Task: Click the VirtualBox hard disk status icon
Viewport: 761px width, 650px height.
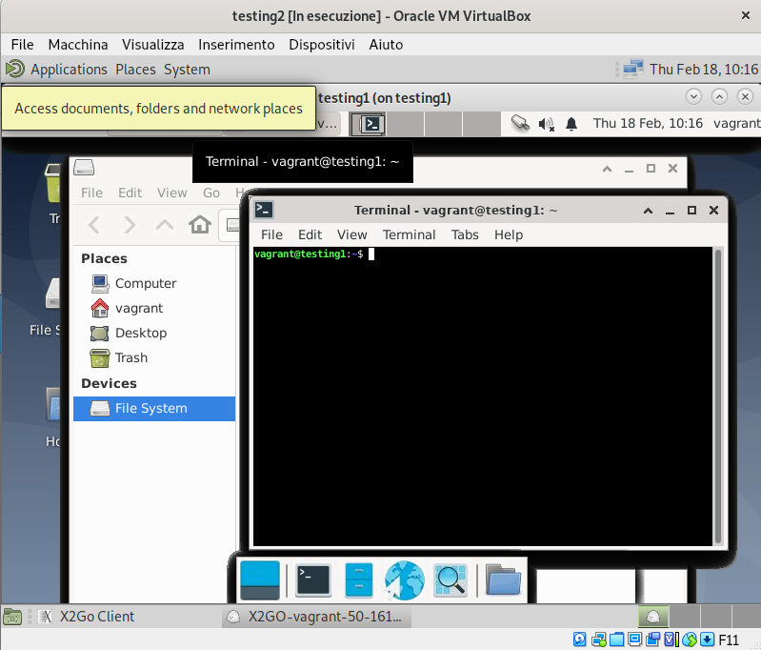Action: pos(579,640)
